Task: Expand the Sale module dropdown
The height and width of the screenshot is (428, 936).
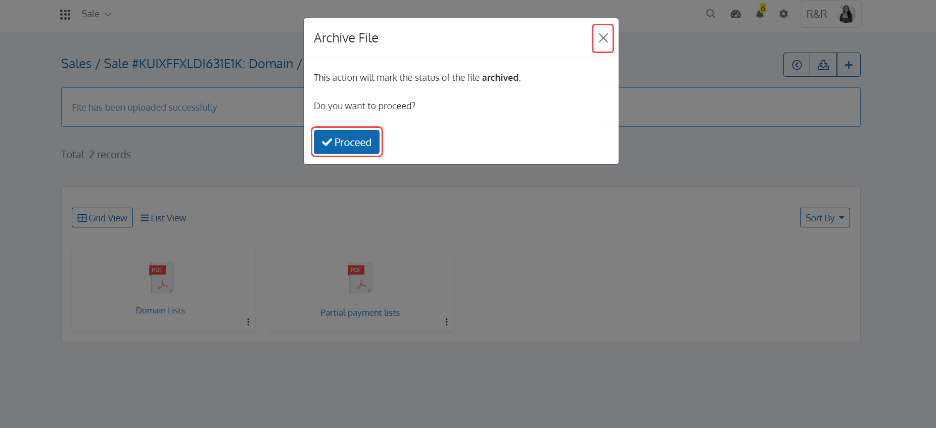Action: click(x=96, y=14)
